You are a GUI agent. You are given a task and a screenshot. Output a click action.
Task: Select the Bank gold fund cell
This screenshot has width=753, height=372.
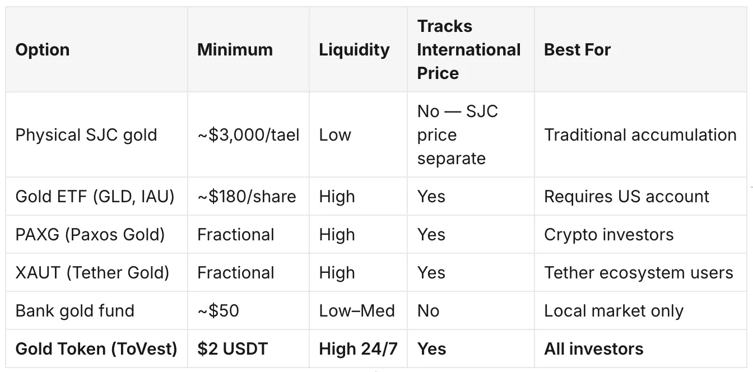(75, 311)
